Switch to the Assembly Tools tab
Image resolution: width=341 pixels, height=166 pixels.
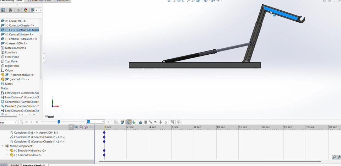click(12, 1)
